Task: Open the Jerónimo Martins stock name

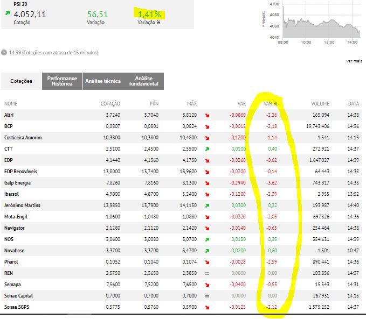Action: 22,205
